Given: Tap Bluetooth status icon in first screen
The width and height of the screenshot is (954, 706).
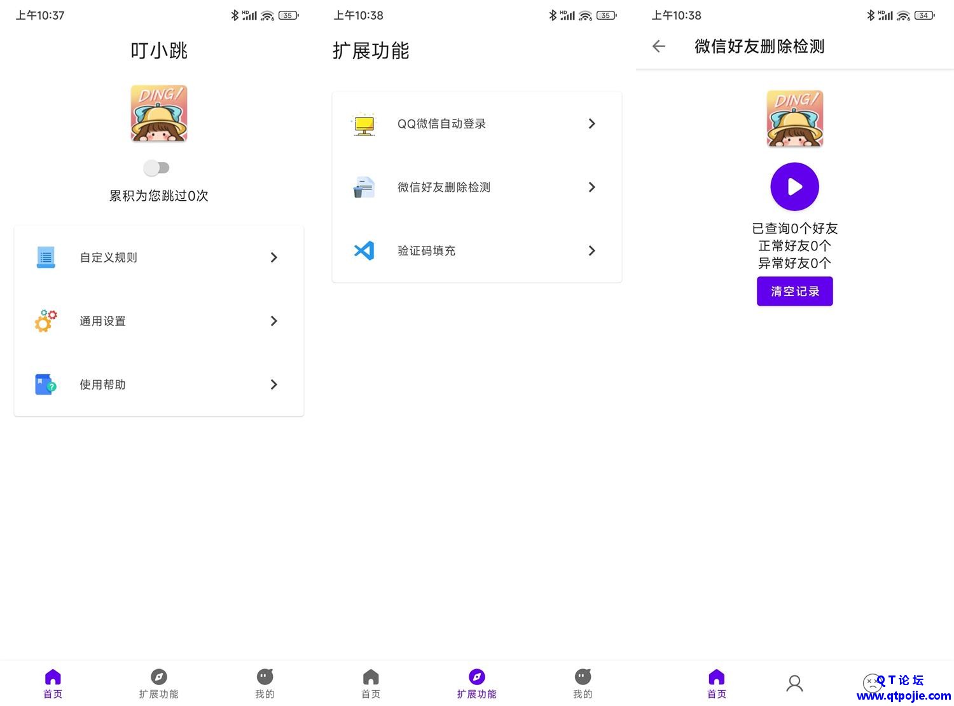Looking at the screenshot, I should [x=235, y=15].
